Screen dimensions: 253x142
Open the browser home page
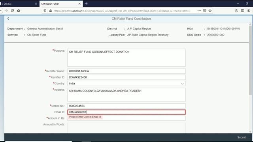(19, 11)
